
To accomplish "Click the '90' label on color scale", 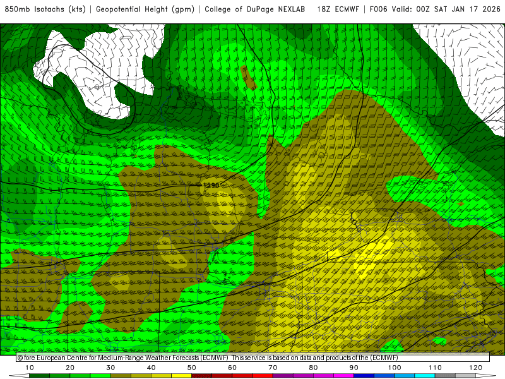I will (354, 368).
